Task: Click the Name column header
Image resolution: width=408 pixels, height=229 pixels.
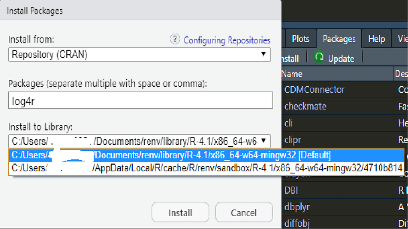Action: point(292,74)
